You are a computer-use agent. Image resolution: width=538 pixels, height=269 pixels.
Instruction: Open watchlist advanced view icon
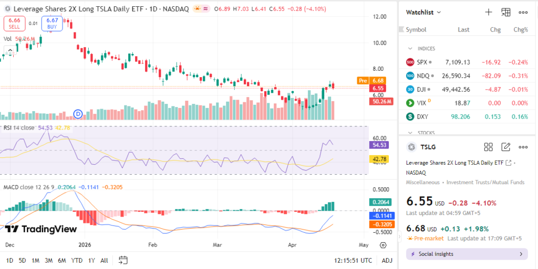point(505,12)
